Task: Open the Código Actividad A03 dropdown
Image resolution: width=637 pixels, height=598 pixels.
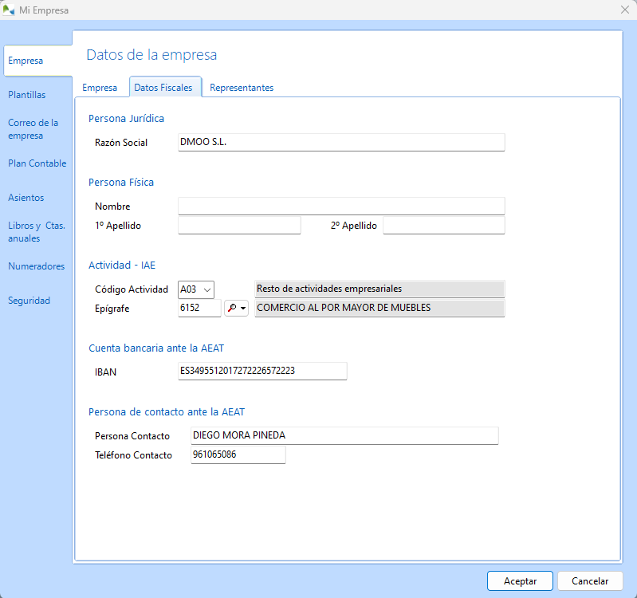Action: click(196, 289)
